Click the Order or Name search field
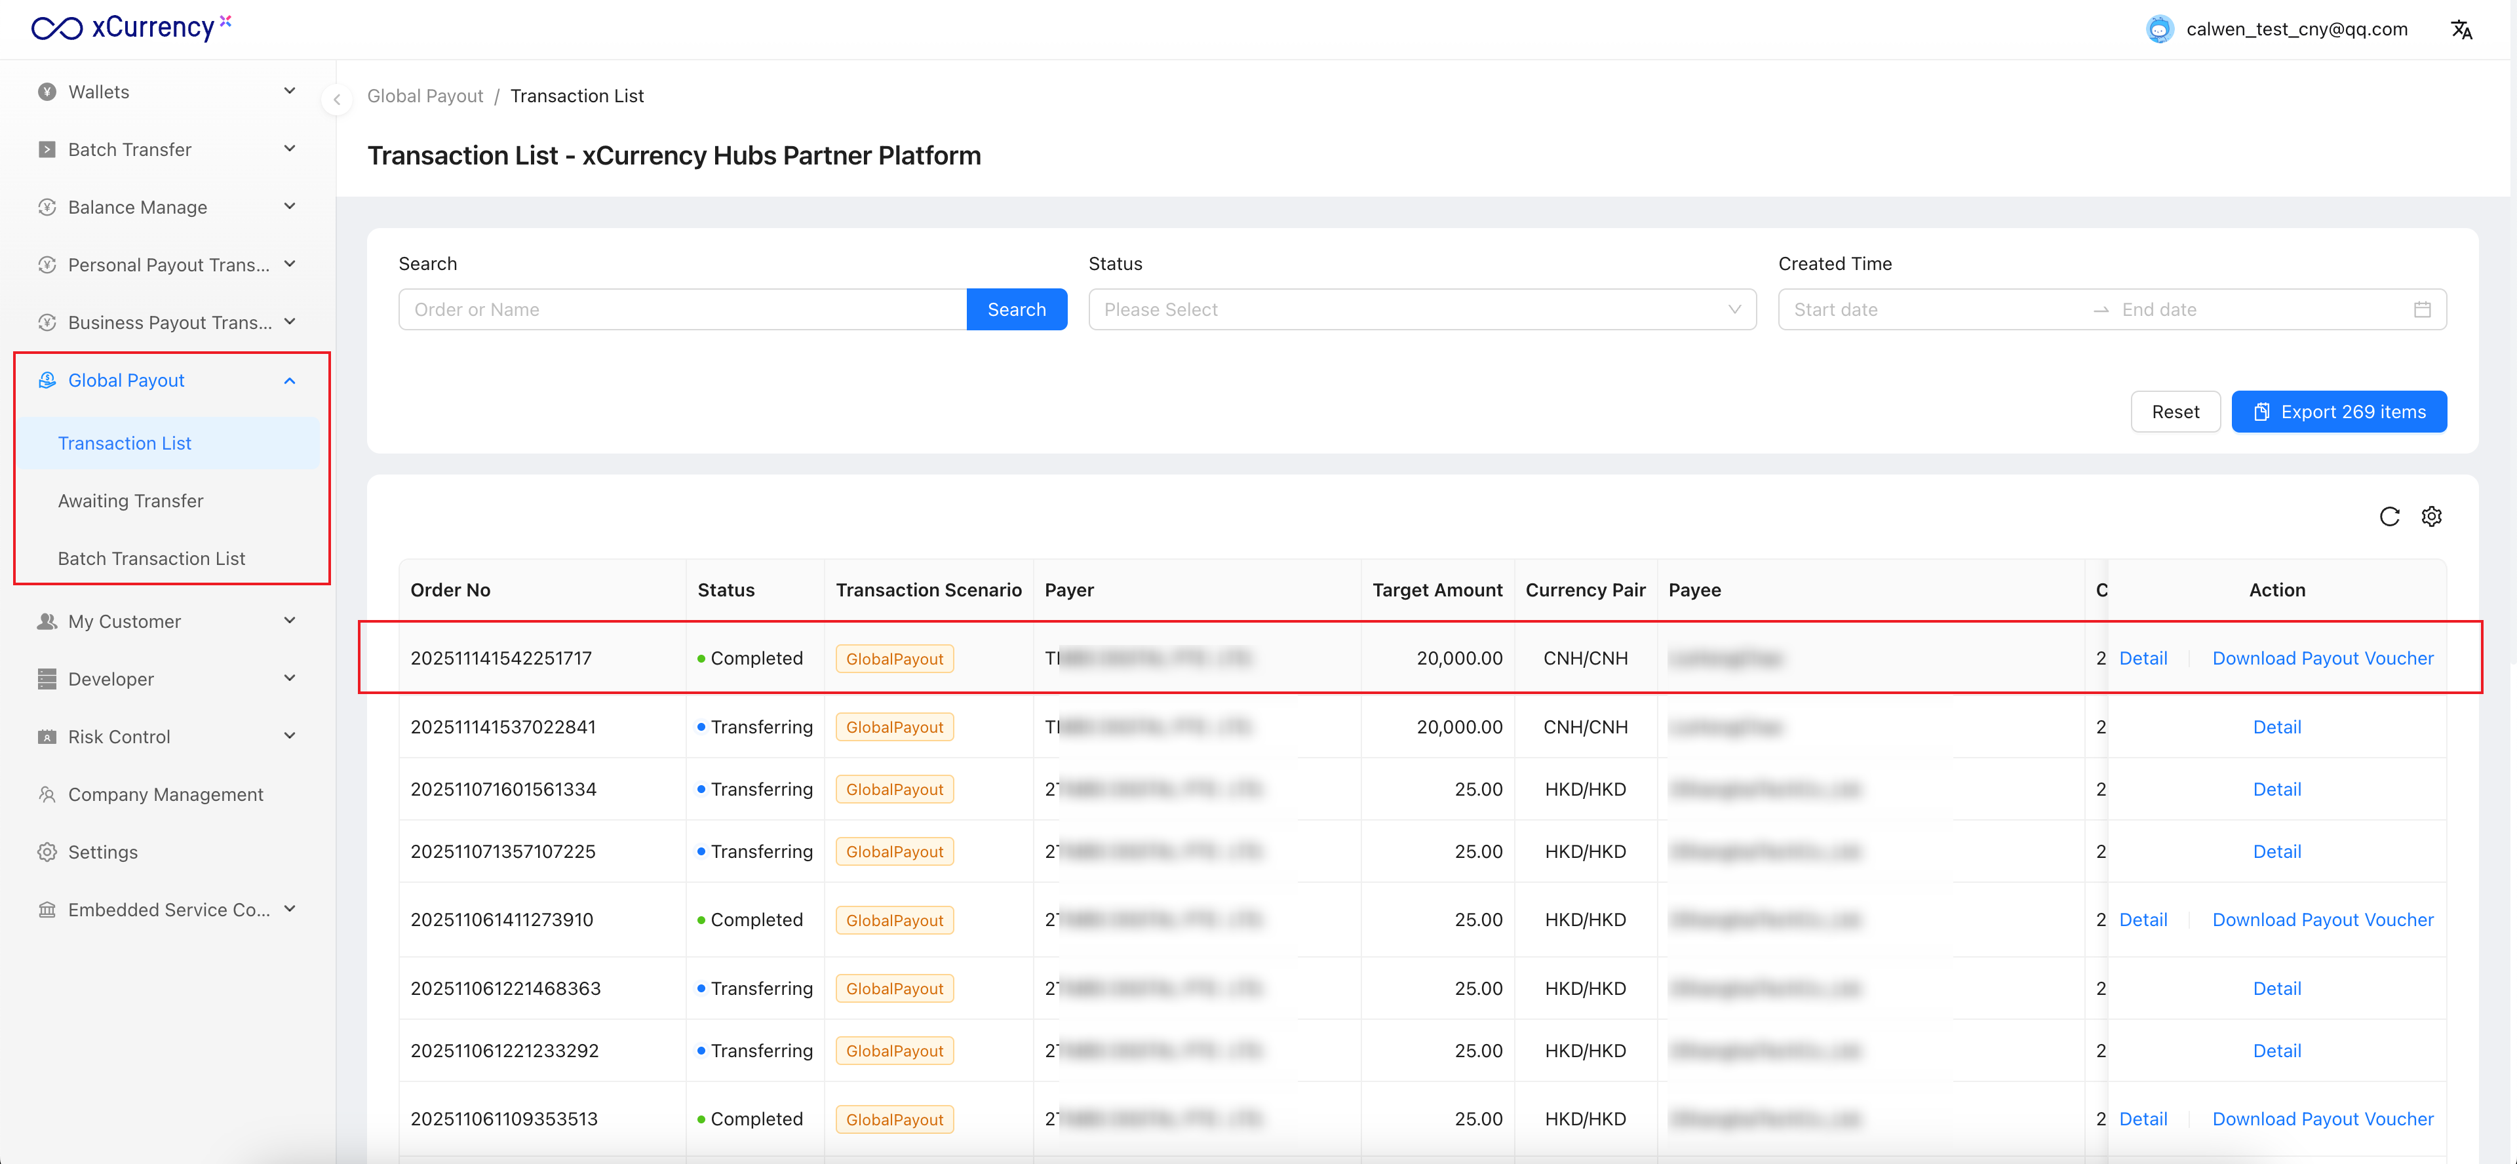This screenshot has height=1164, width=2517. point(682,309)
